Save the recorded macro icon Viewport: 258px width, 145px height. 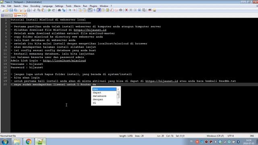point(144,10)
